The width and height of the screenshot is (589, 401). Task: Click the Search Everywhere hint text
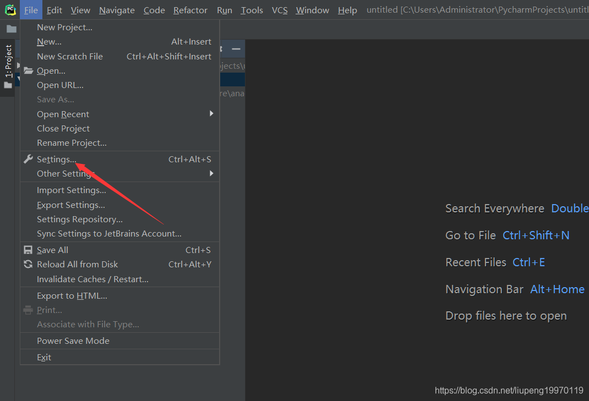tap(495, 208)
